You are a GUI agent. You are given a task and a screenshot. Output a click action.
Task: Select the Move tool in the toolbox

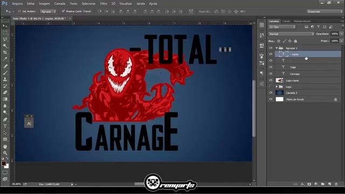click(5, 26)
